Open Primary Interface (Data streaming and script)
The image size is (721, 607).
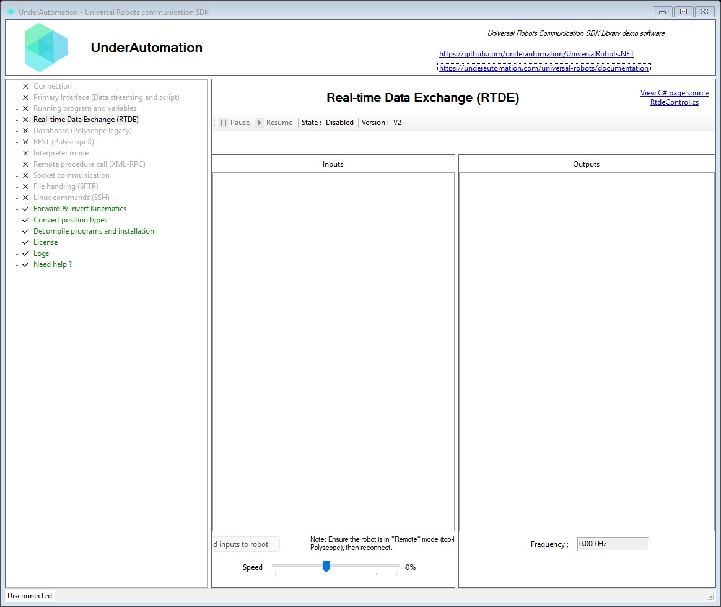[106, 97]
